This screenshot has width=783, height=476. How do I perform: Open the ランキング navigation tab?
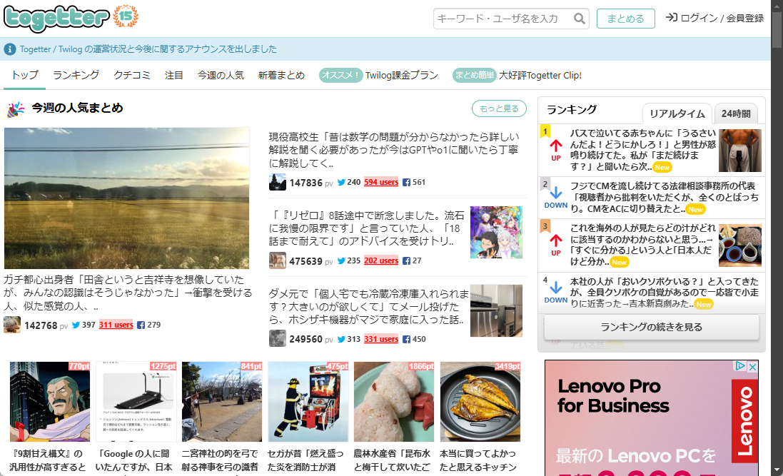point(75,74)
